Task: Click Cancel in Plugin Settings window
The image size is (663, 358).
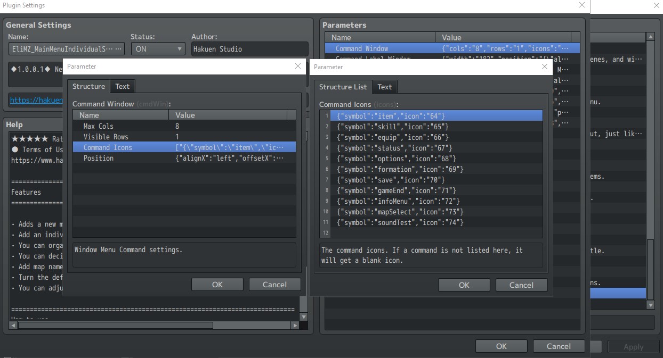Action: [x=559, y=346]
